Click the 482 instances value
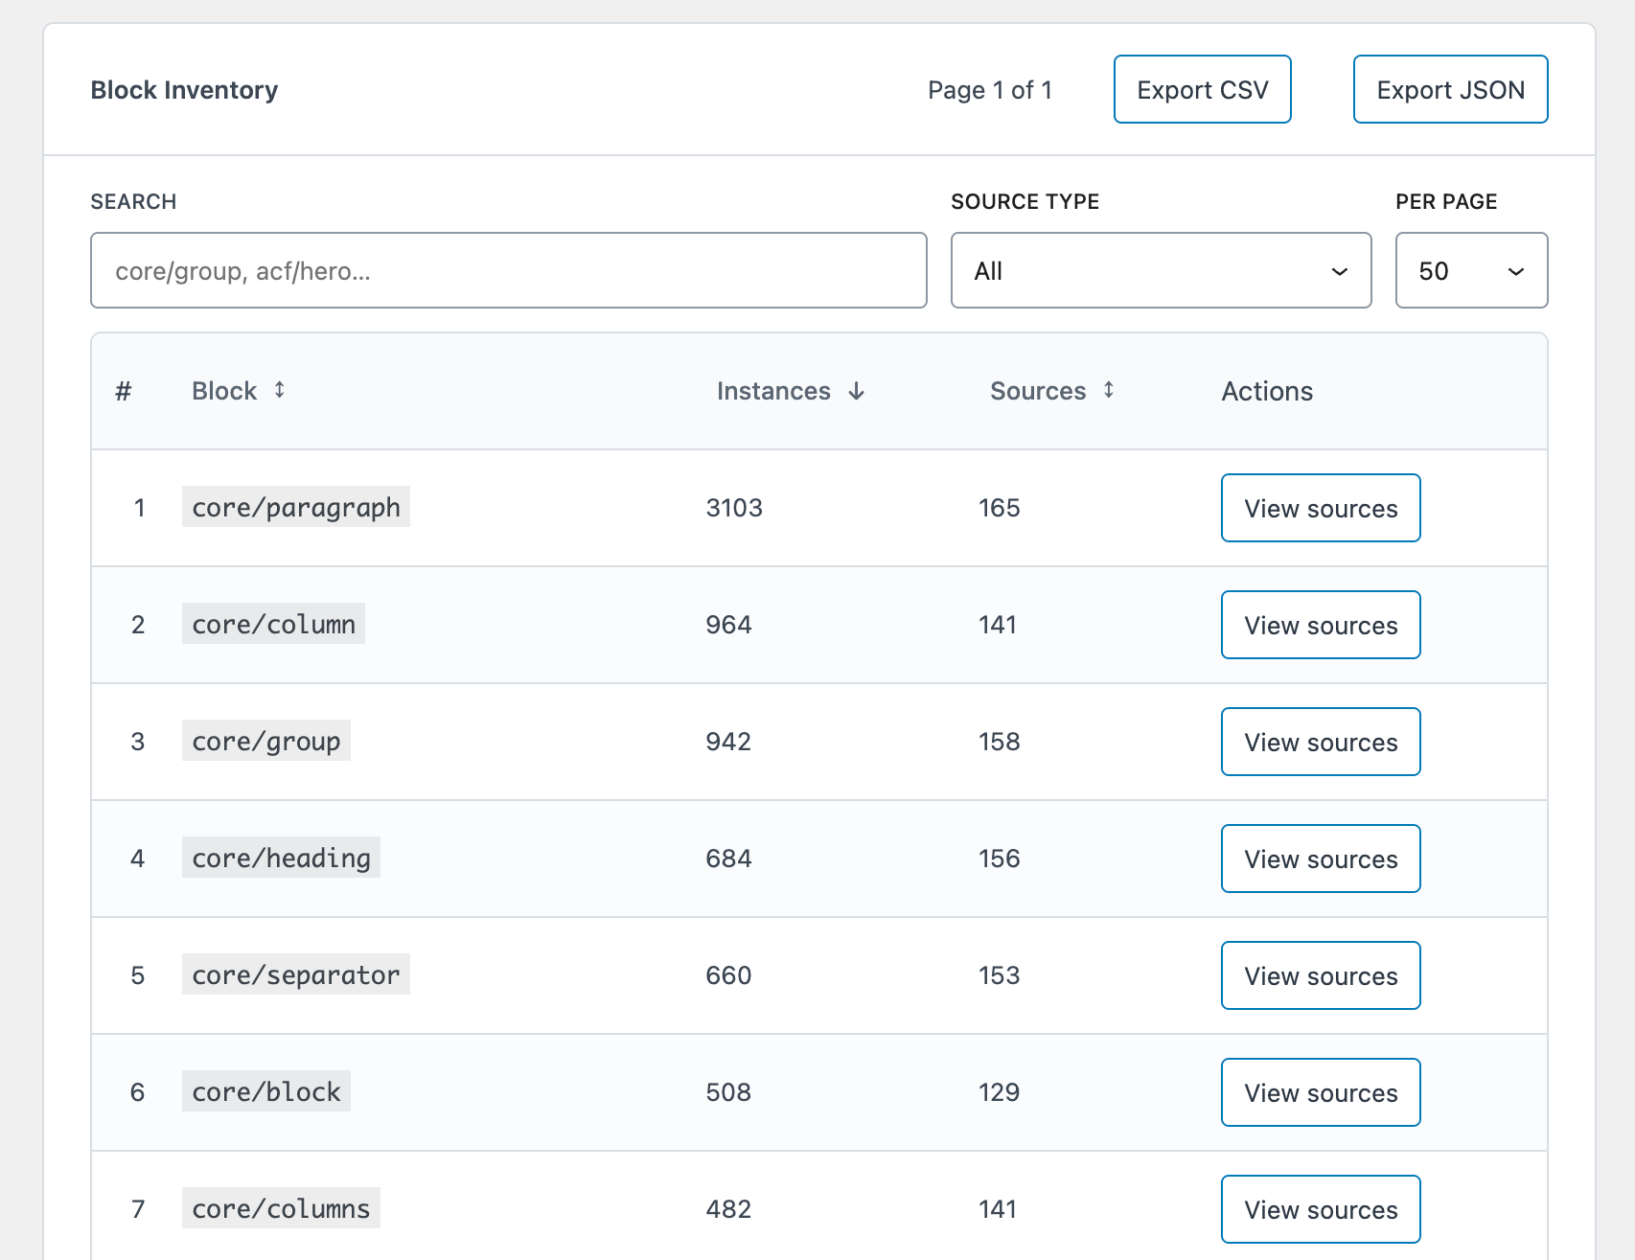 [728, 1209]
